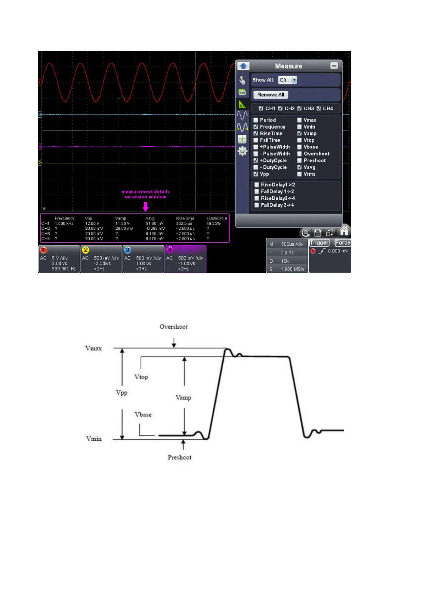Click the rising edge trigger slope icon
The image size is (422, 597).
pyautogui.click(x=322, y=251)
